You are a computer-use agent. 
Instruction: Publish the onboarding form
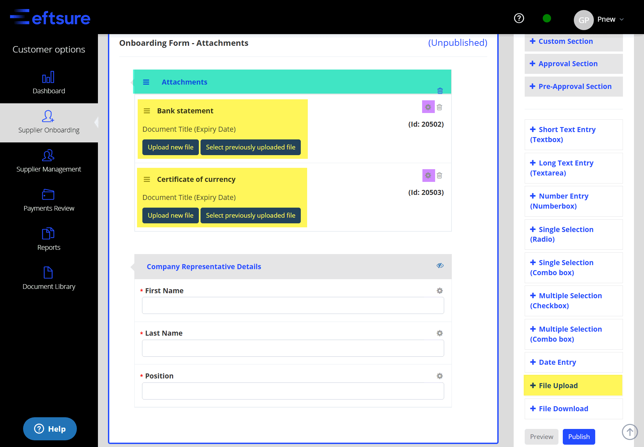click(579, 437)
